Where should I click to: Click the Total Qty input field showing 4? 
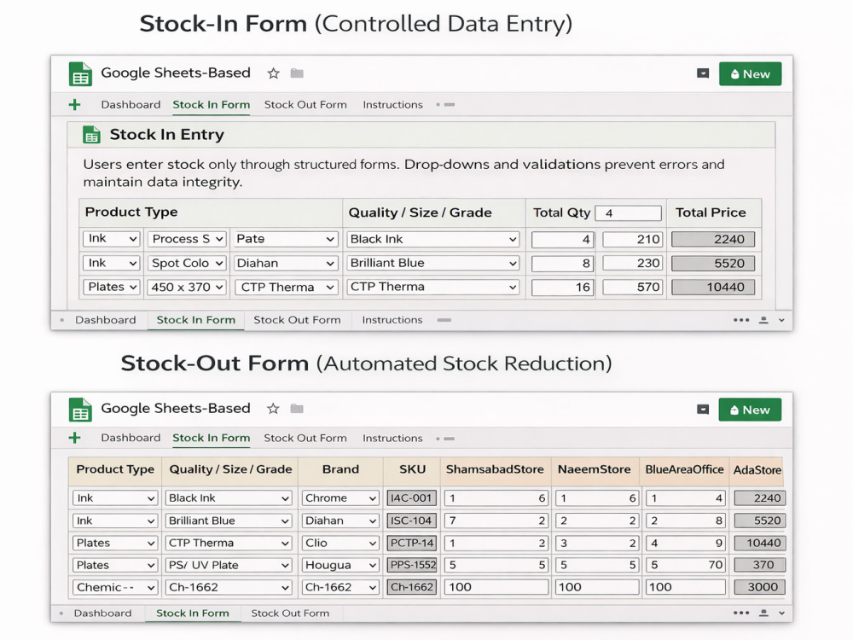(629, 212)
